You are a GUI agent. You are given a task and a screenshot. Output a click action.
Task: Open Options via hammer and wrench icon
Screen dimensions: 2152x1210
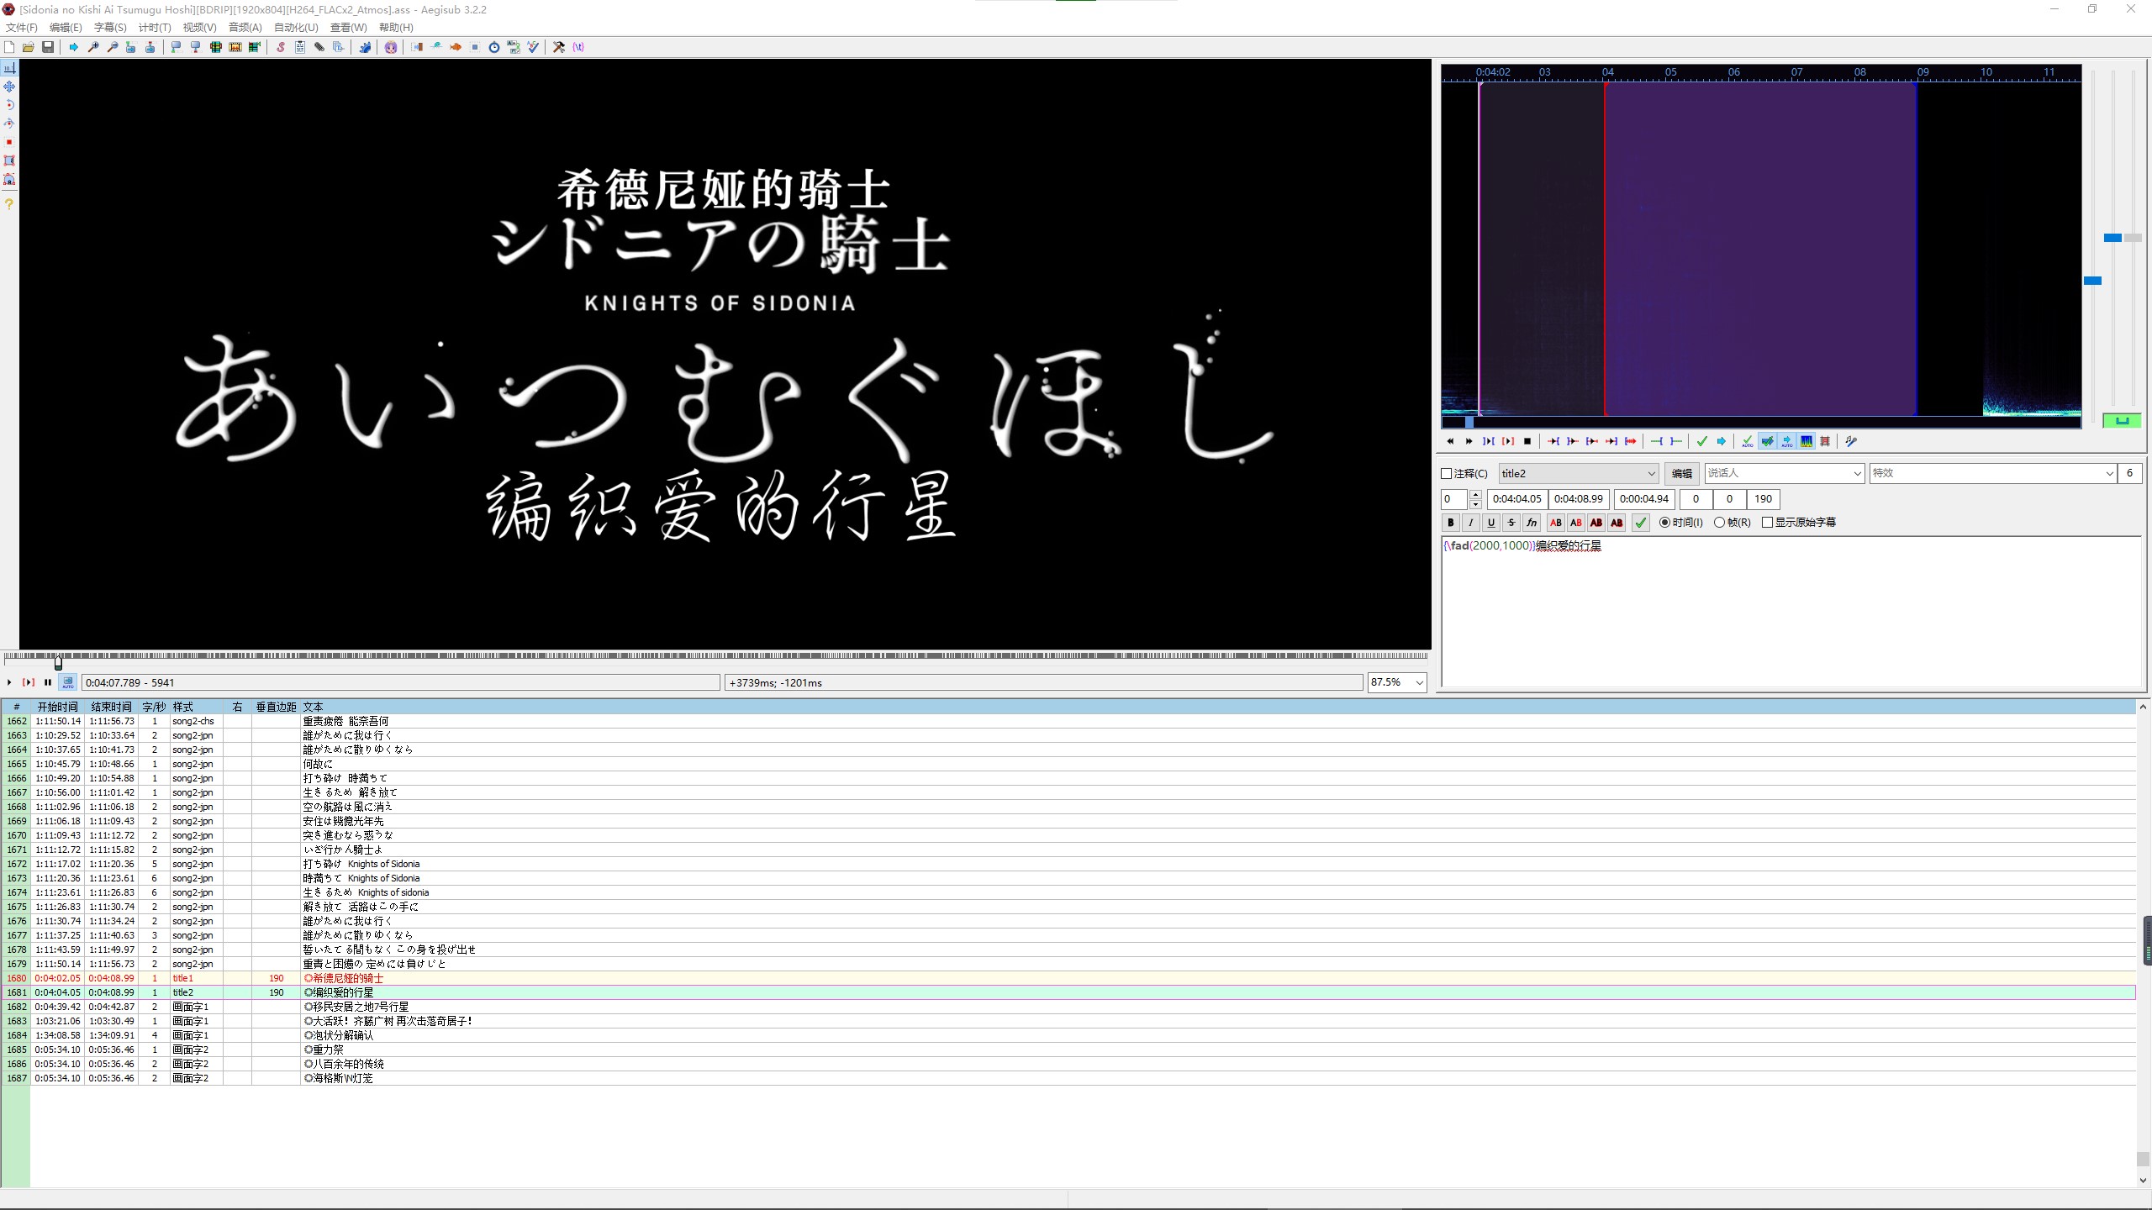click(558, 47)
